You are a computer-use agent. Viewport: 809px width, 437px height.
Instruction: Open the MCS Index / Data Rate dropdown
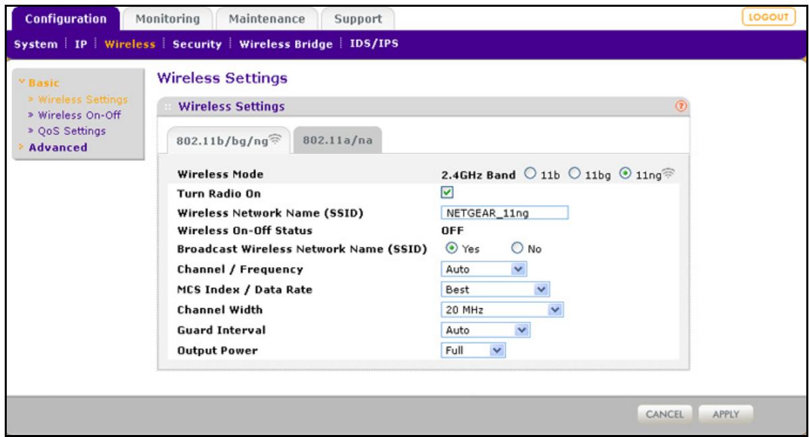tap(495, 289)
